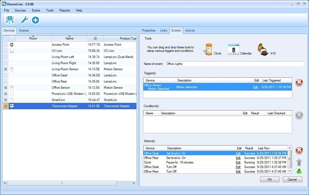Viewport: 309px width, 195px height.
Task: Click the Living Room Sensor device icon
Action: tap(12, 69)
